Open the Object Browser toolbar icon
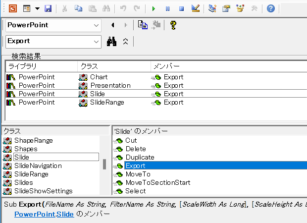This screenshot has height=223, width=307. click(240, 8)
